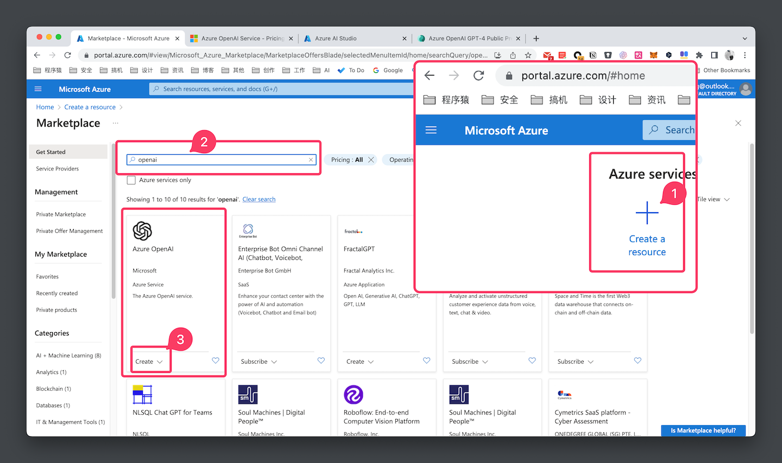
Task: Filter by Blockchain category
Action: (x=54, y=389)
